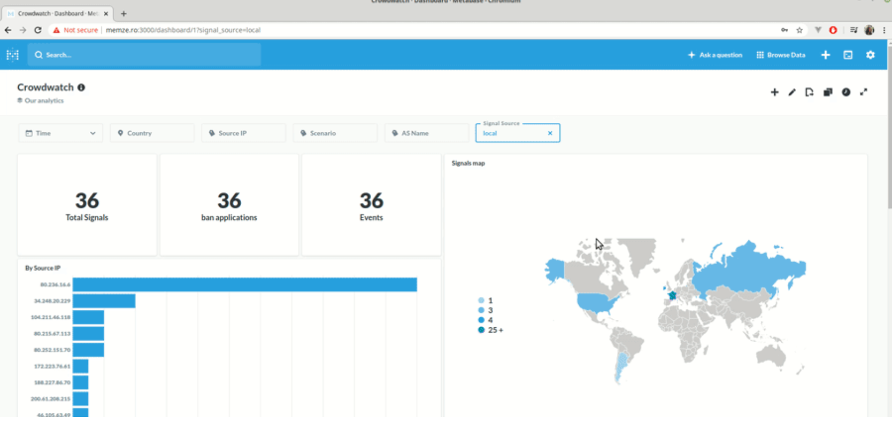Click bar for 200.61.208.215
This screenshot has width=892, height=424.
click(80, 399)
